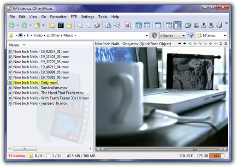Screen dimensions: 237x167
Task: Click the G drive button in toolbar
Action: [x=211, y=25]
